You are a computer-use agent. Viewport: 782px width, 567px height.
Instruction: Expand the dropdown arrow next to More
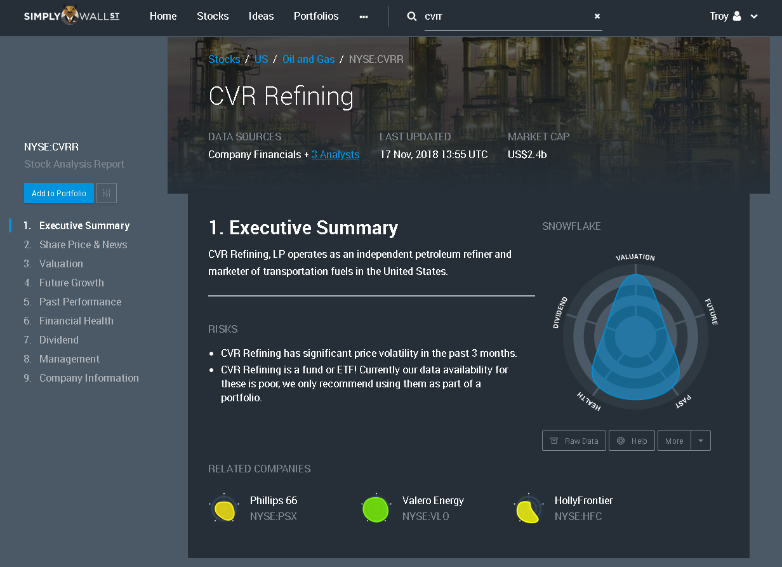pos(701,441)
